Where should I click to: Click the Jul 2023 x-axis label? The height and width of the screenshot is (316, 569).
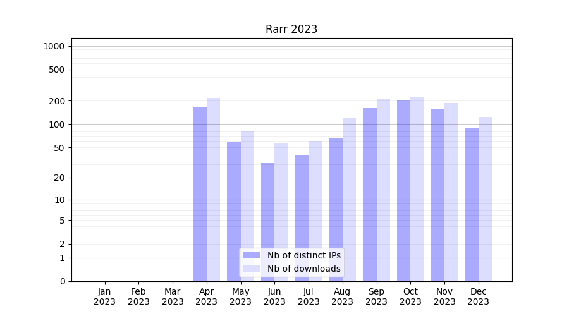pos(309,296)
